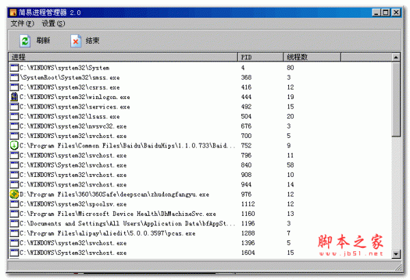Select the alipay pcas.exe process path

click(108, 233)
